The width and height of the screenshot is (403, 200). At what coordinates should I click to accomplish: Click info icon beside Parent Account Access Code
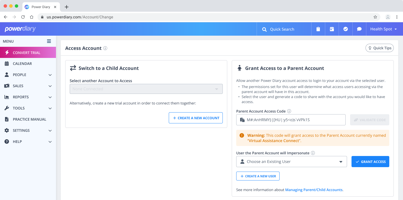point(289,111)
